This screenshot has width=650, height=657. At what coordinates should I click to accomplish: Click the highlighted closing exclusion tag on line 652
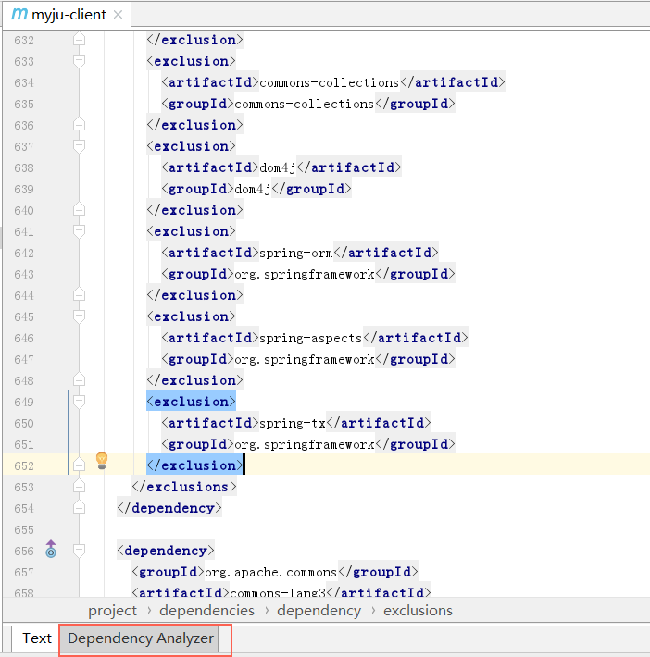coord(195,465)
